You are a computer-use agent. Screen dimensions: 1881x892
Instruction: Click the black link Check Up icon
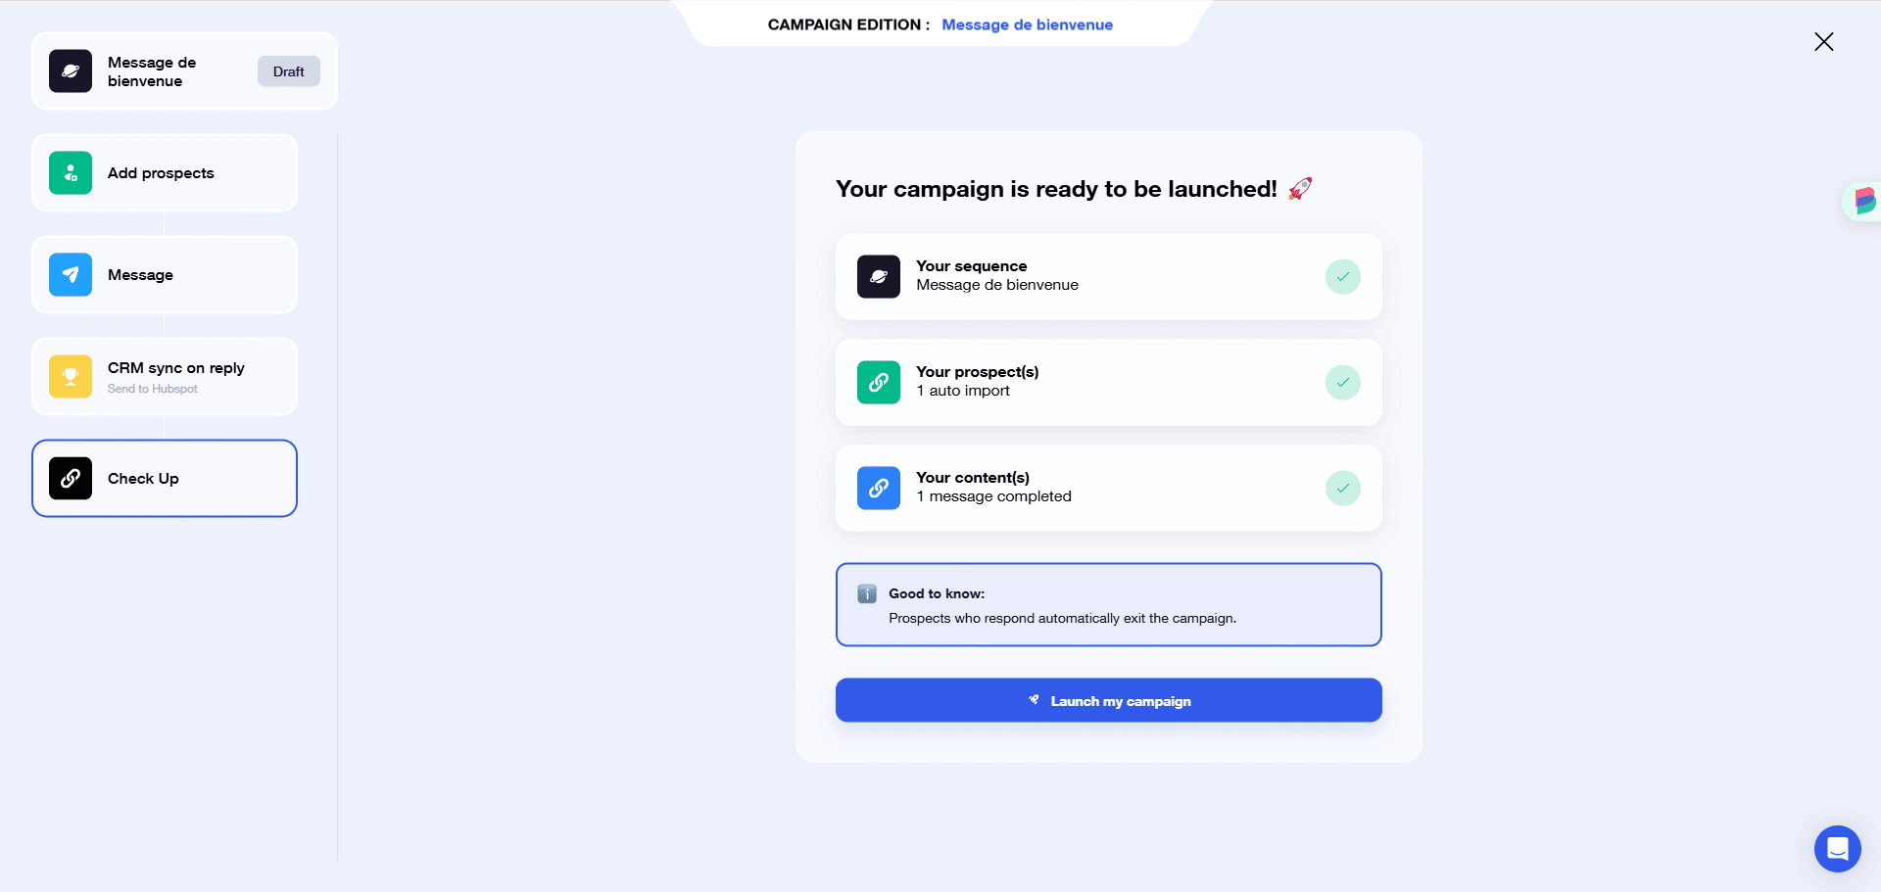point(71,479)
